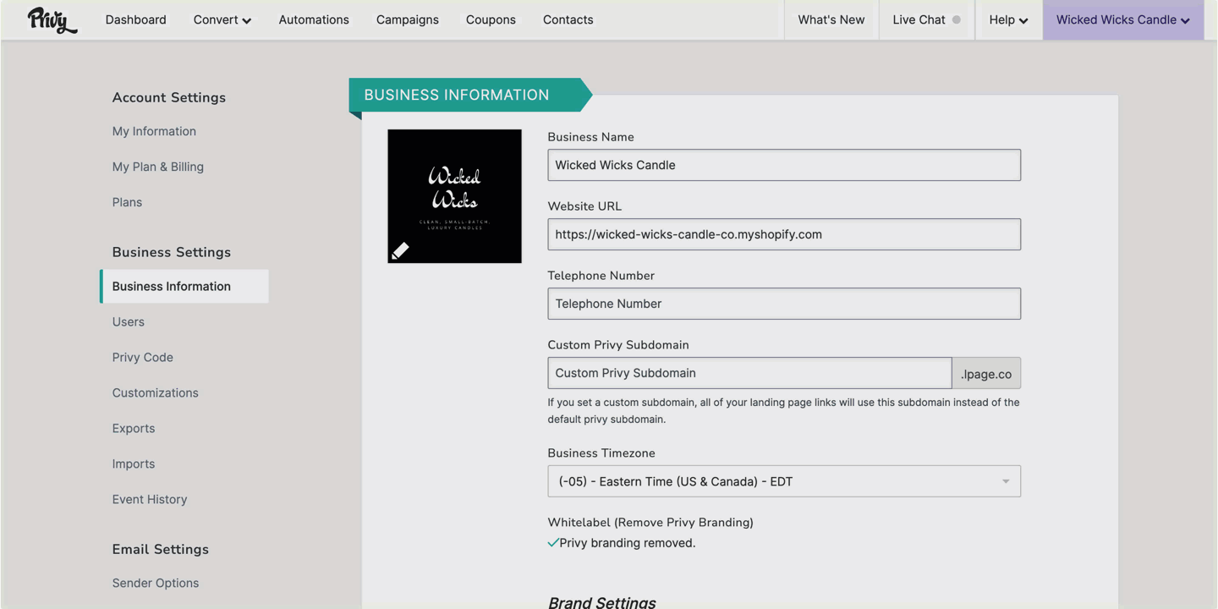Open the Contacts page
Screen dimensions: 1218x609
coord(568,19)
